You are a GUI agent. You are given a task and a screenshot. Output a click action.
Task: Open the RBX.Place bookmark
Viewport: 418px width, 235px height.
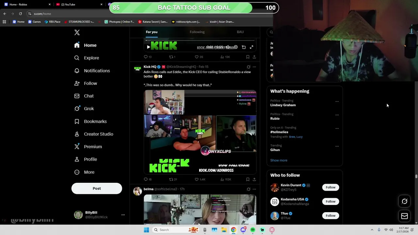point(52,22)
